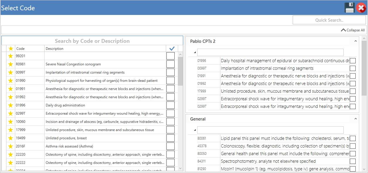This screenshot has width=368, height=173.
Task: Toggle favorite star for code 99201
Action: tap(11, 56)
